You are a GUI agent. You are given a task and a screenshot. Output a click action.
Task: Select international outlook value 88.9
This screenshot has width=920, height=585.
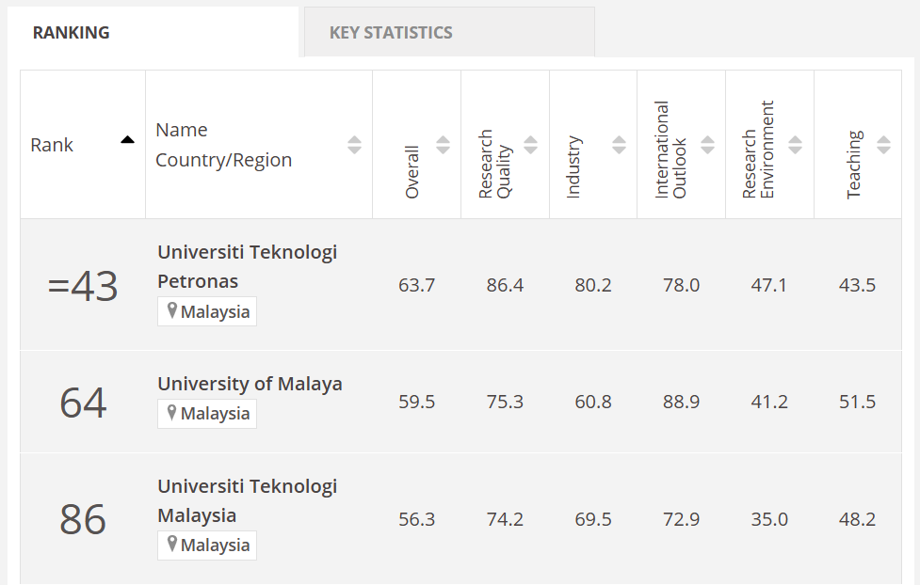coord(681,402)
